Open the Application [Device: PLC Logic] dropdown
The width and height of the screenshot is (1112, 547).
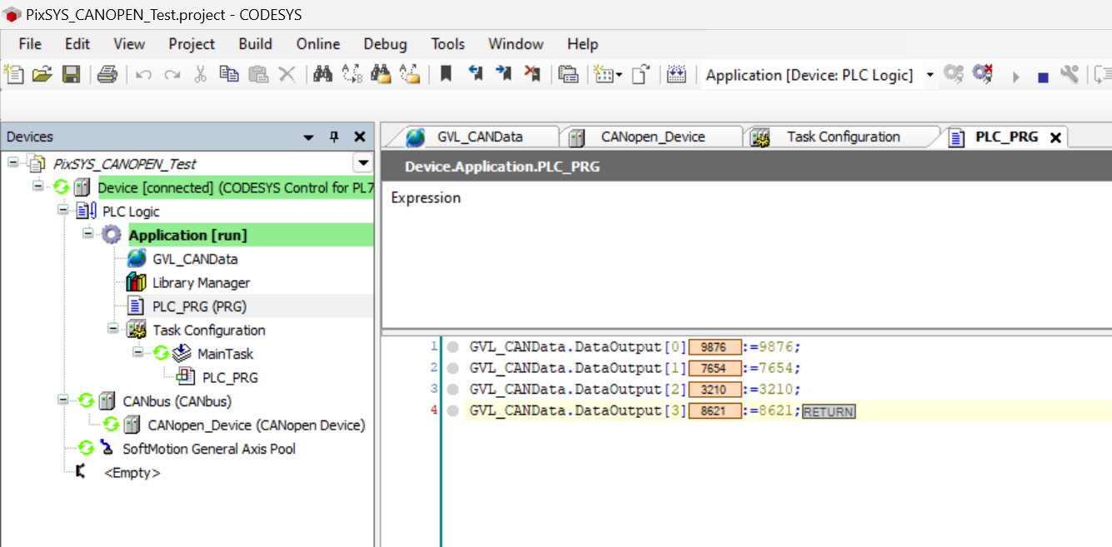coord(930,75)
